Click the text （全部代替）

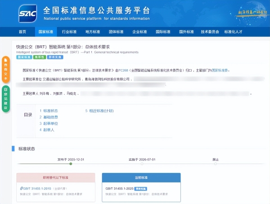pos(60,189)
